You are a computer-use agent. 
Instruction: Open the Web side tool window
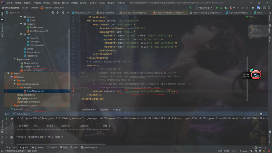(x=2, y=140)
